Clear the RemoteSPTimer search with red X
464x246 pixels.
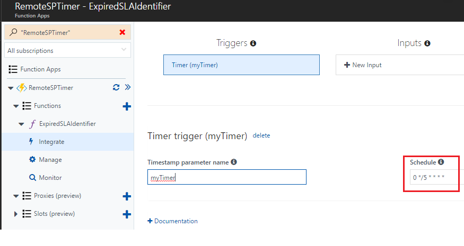point(122,32)
